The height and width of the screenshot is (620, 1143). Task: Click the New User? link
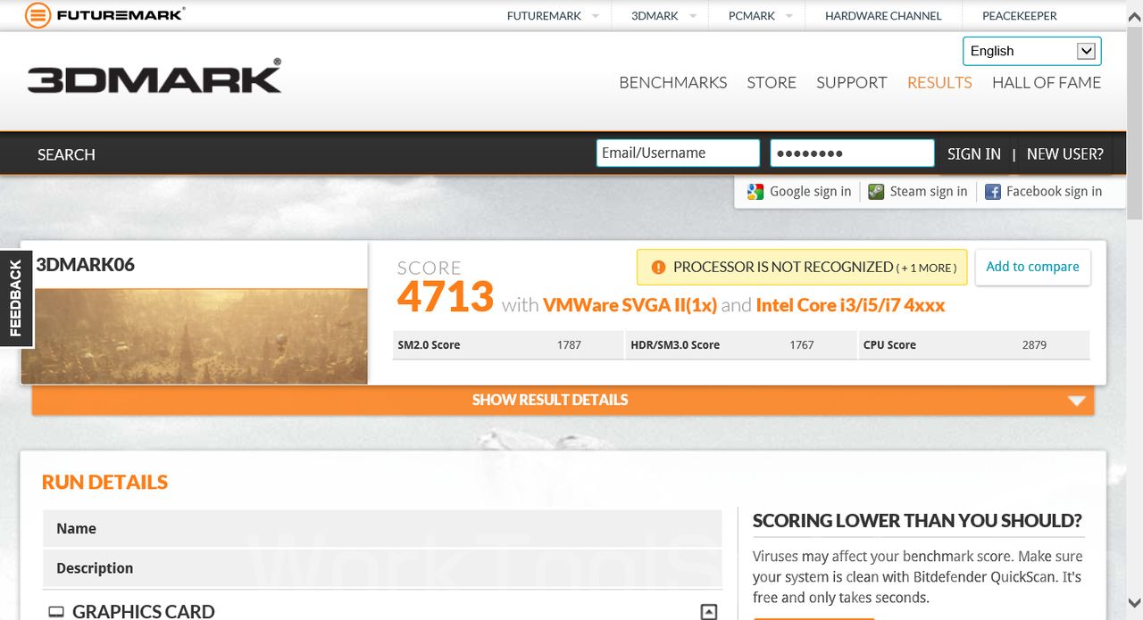coord(1065,153)
